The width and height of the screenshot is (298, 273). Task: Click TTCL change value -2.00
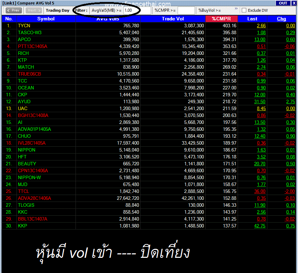[290, 192]
